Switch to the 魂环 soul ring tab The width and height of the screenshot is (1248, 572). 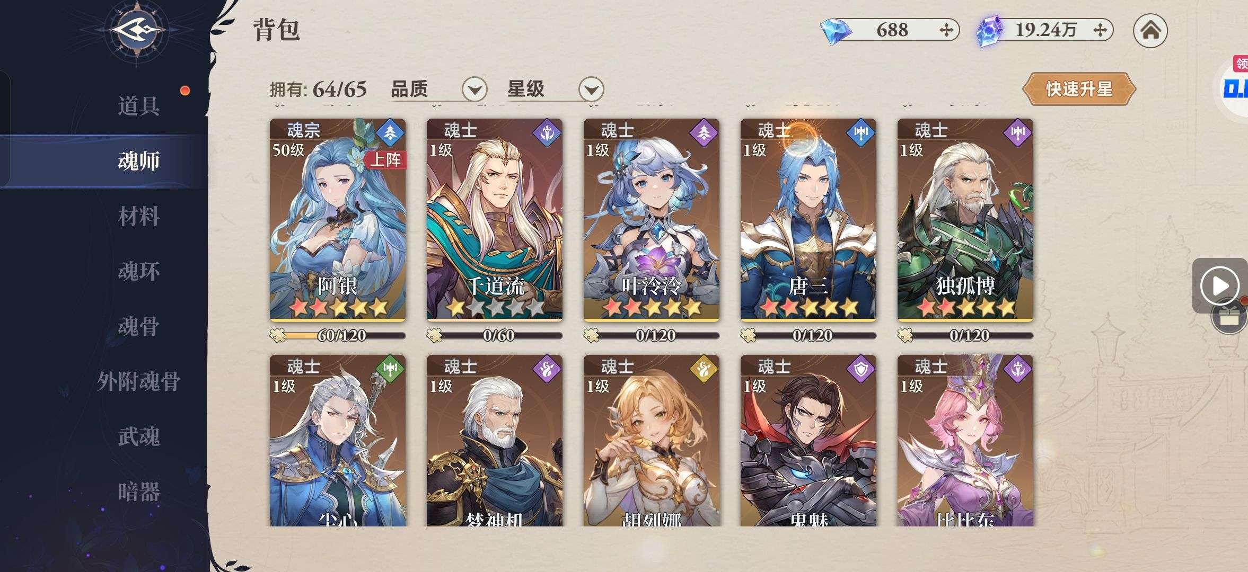coord(138,271)
